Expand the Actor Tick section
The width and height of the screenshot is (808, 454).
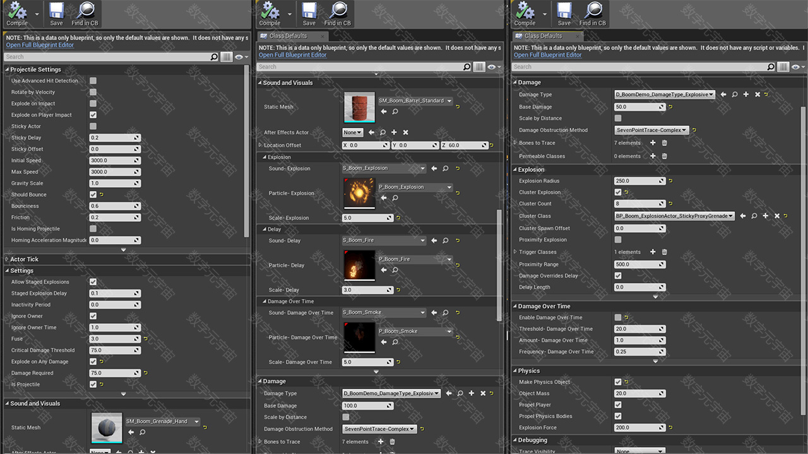click(x=7, y=259)
